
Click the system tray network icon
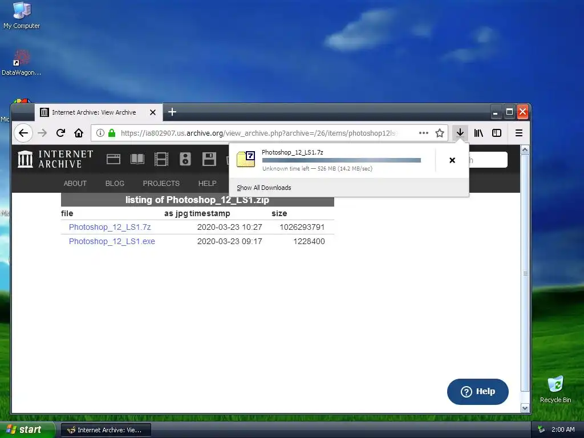coord(542,429)
